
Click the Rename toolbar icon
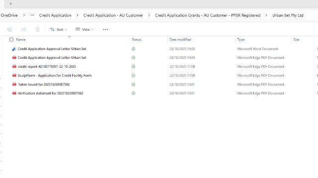click(x=10, y=30)
